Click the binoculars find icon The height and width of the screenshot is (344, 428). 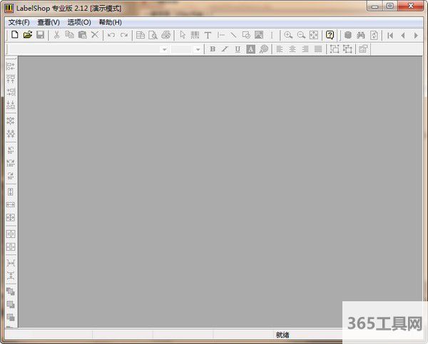pyautogui.click(x=361, y=35)
